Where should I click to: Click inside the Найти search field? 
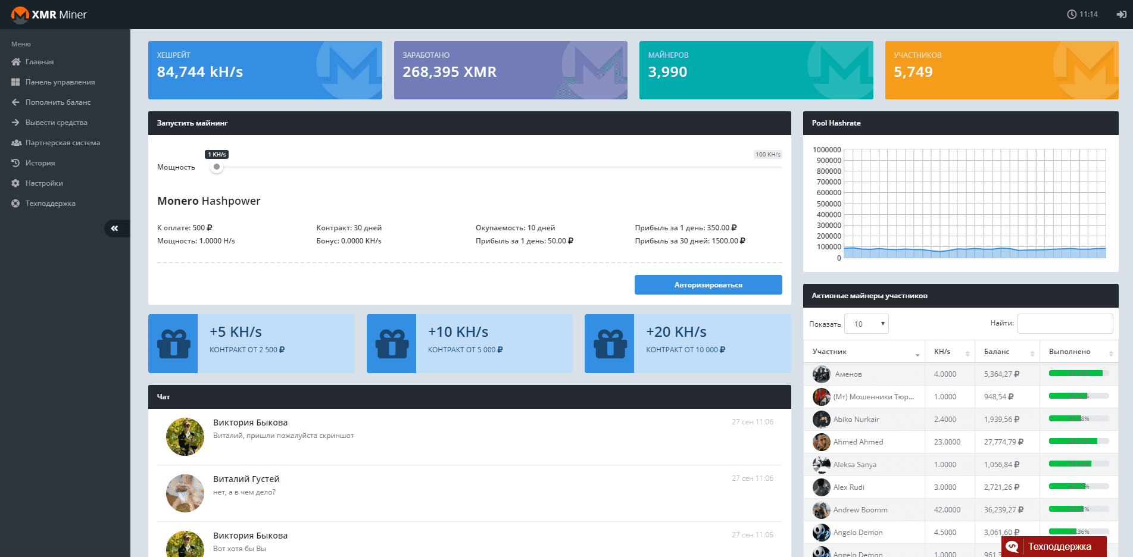click(1065, 323)
